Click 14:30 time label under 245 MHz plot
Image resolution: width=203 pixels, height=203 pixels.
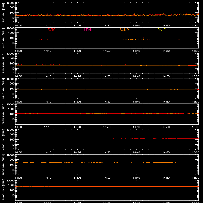[107, 26]
